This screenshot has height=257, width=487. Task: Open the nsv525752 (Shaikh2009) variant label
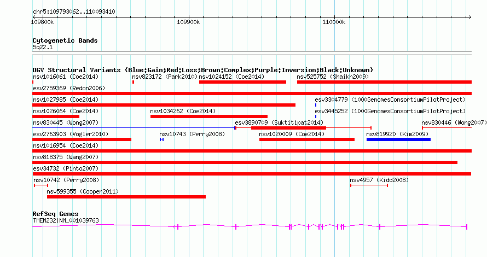pos(333,77)
